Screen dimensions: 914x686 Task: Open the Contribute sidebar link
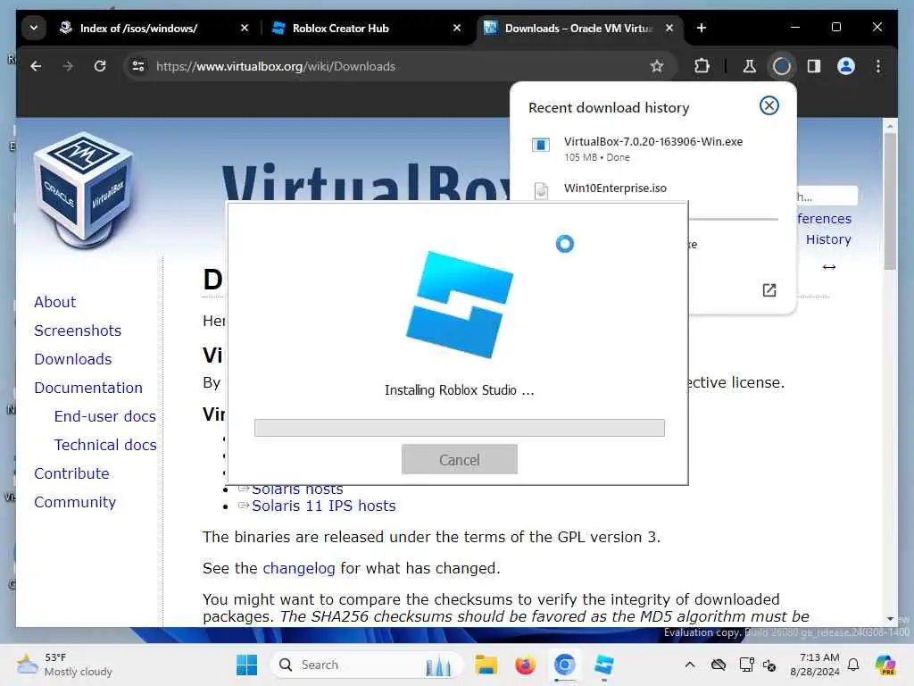coord(71,473)
